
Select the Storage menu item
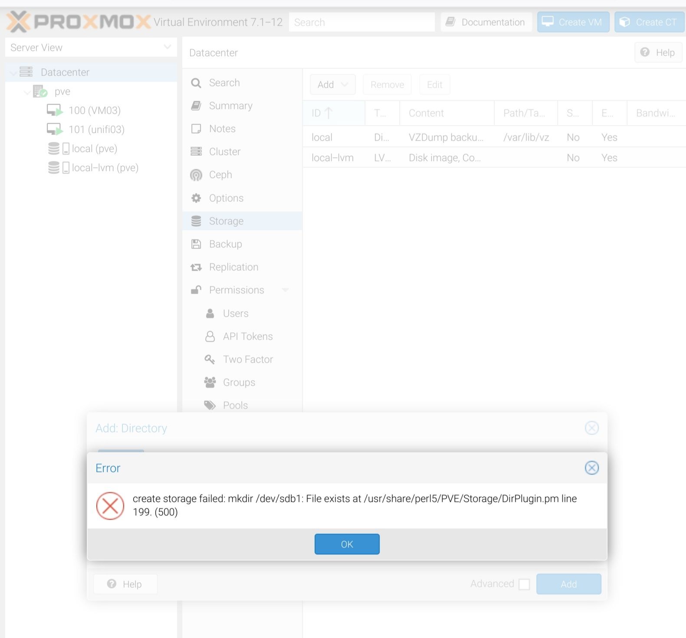click(x=242, y=221)
